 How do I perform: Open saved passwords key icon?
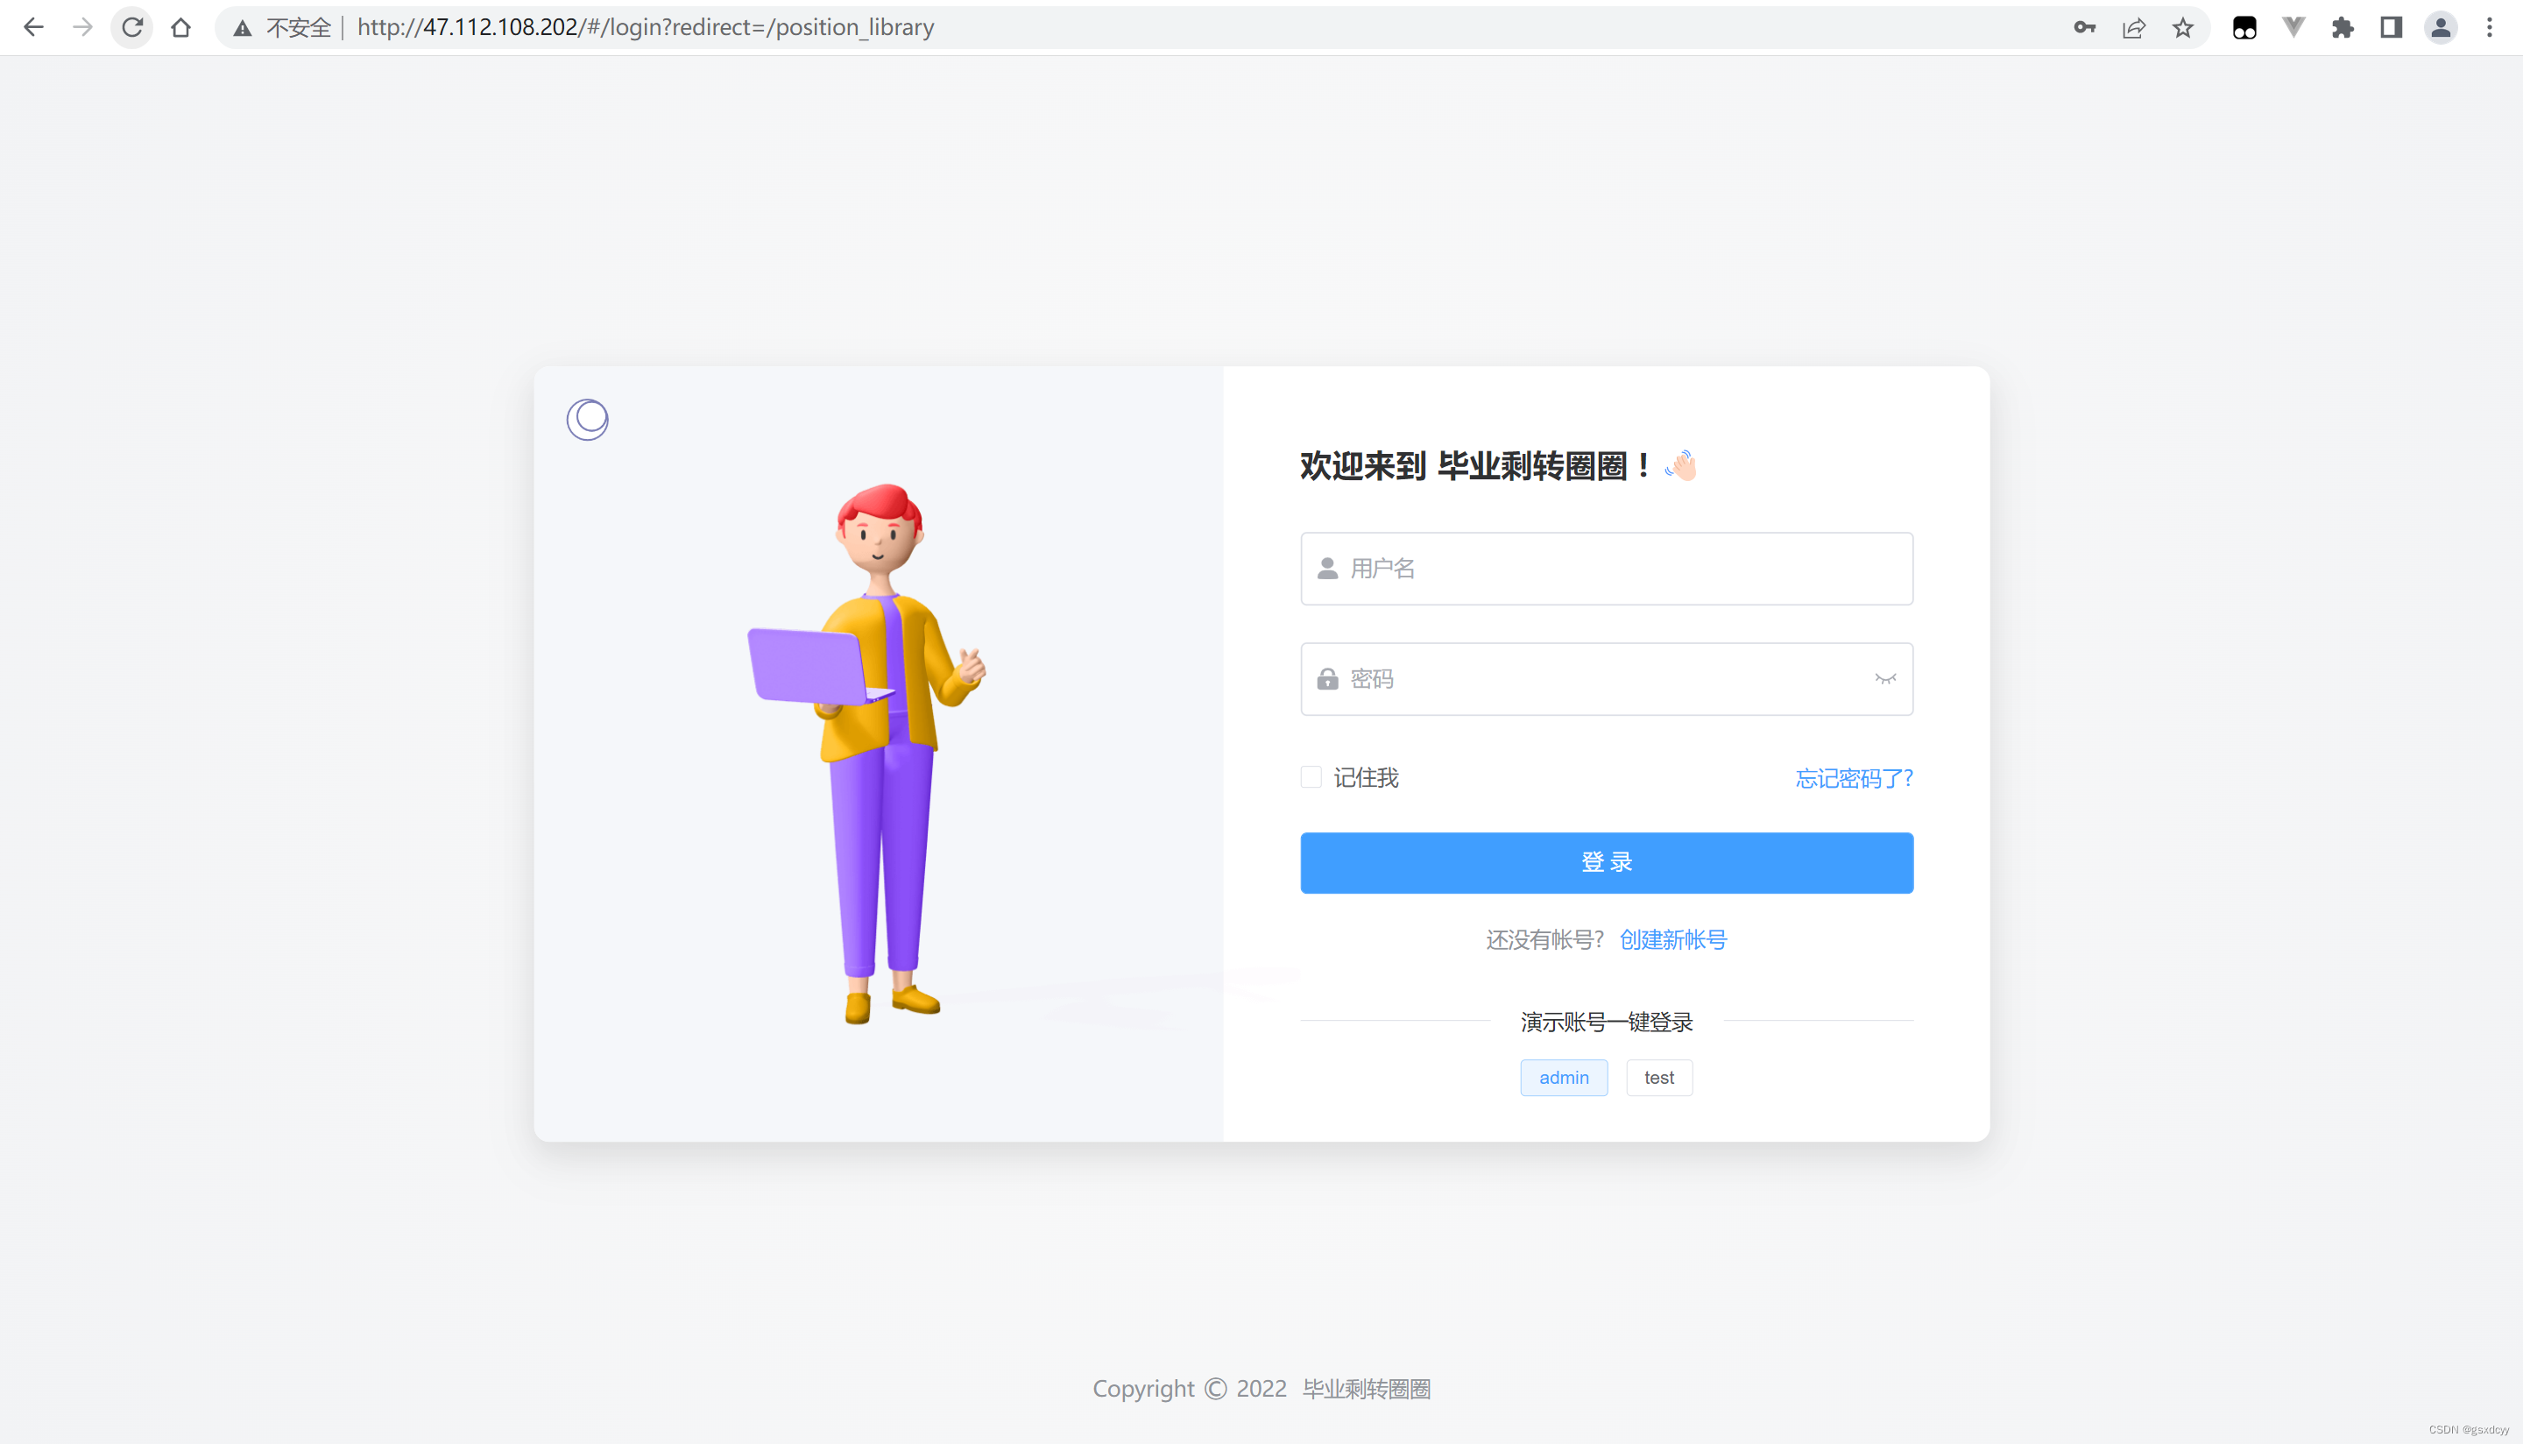coord(2084,28)
